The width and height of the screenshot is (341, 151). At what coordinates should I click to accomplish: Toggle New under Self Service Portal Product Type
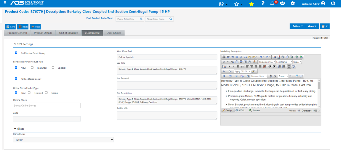click(16, 68)
